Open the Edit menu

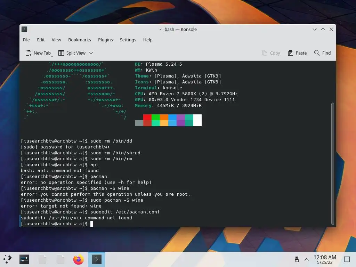pos(41,40)
